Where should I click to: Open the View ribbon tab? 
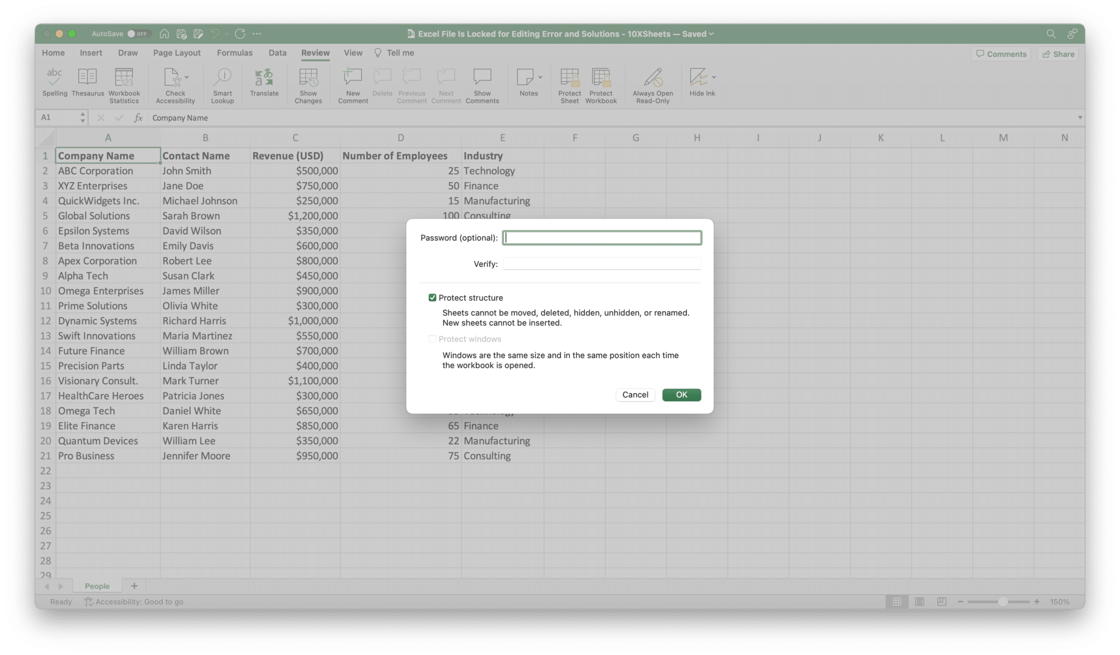[x=353, y=53]
